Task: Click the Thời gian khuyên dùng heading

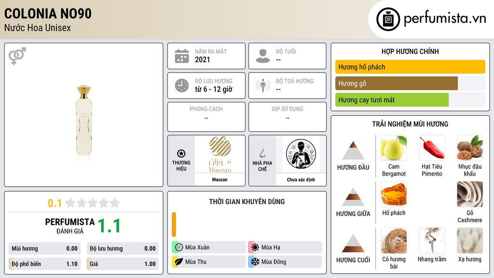Action: click(x=247, y=202)
